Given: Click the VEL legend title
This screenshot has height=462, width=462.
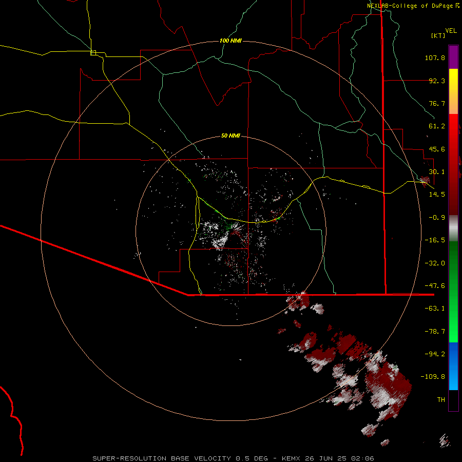Looking at the screenshot, I should (x=451, y=31).
